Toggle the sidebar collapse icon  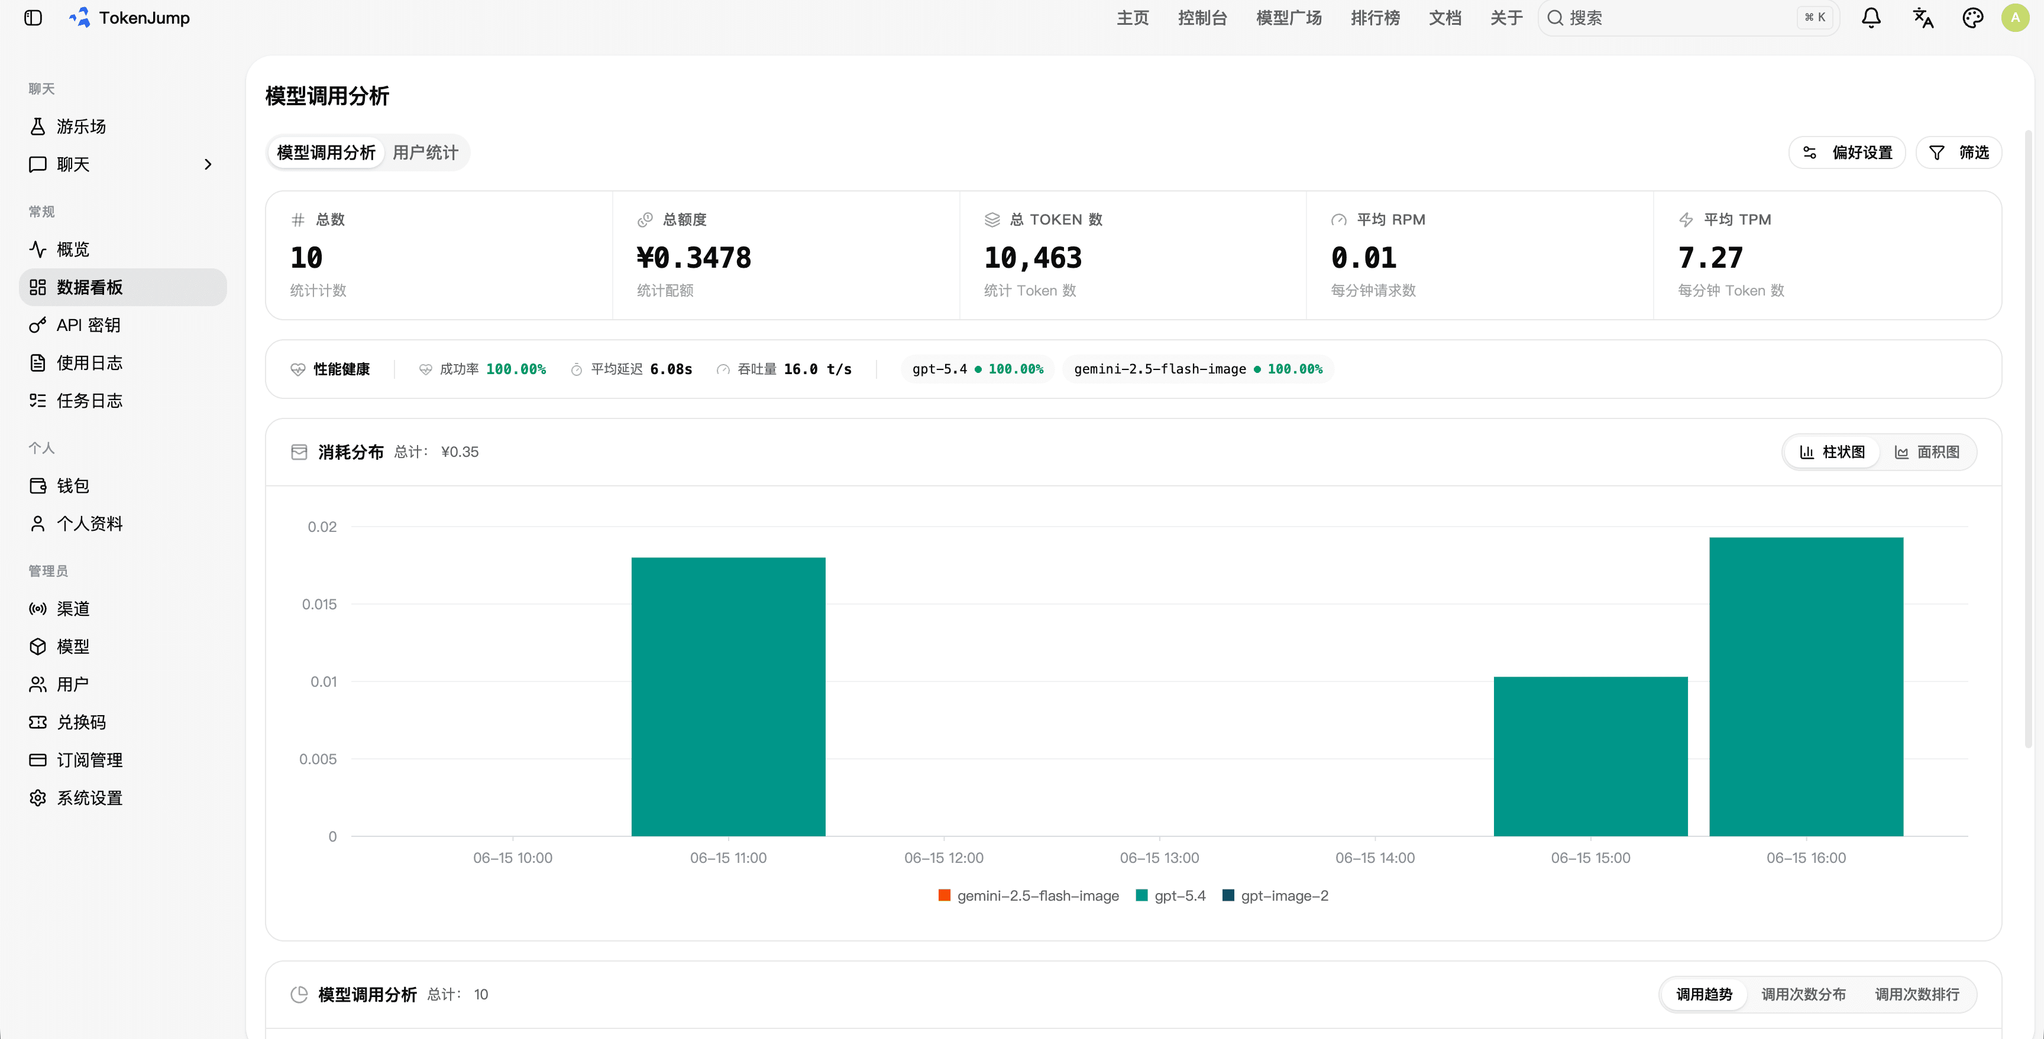pyautogui.click(x=33, y=18)
